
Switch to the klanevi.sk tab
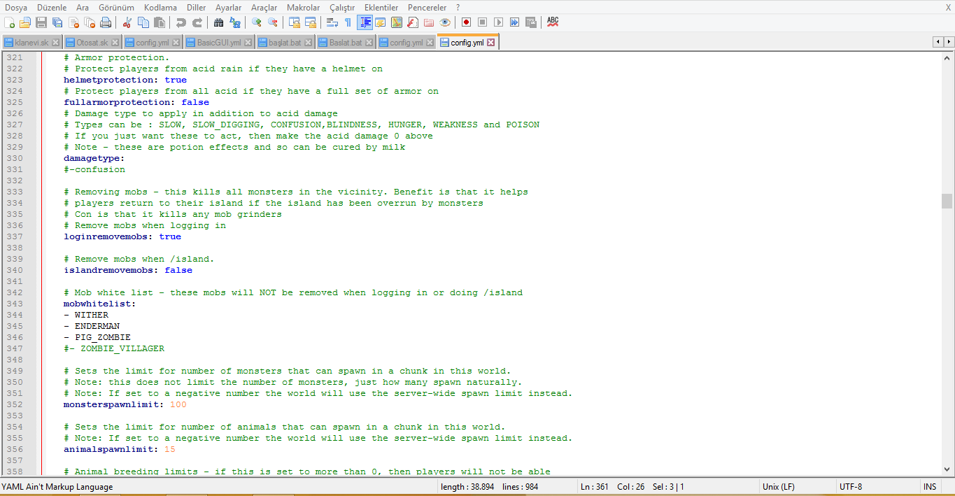[x=31, y=43]
